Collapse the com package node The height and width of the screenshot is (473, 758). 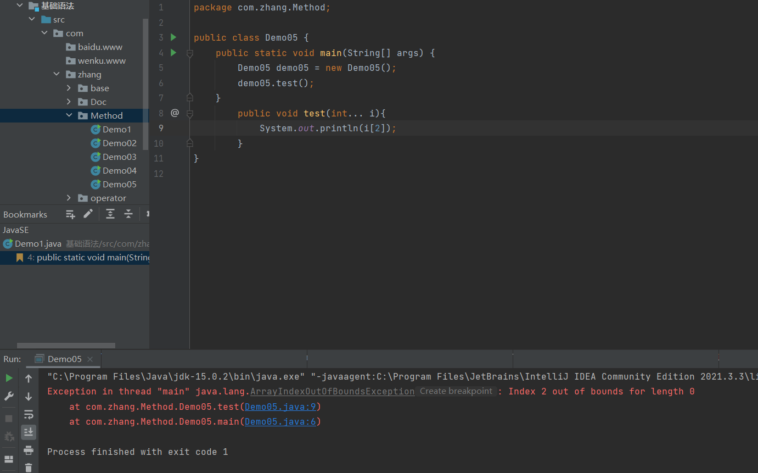45,33
